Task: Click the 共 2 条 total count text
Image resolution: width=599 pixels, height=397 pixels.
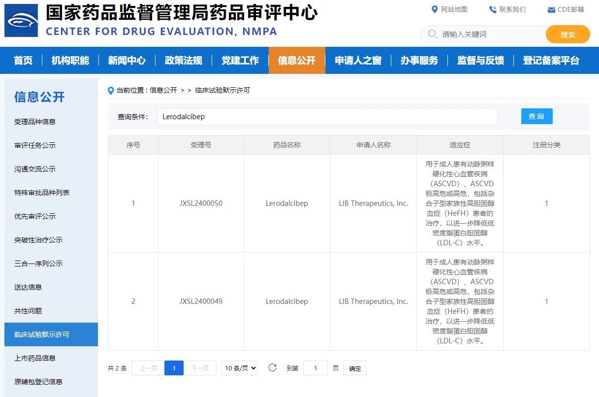Action: [x=117, y=368]
